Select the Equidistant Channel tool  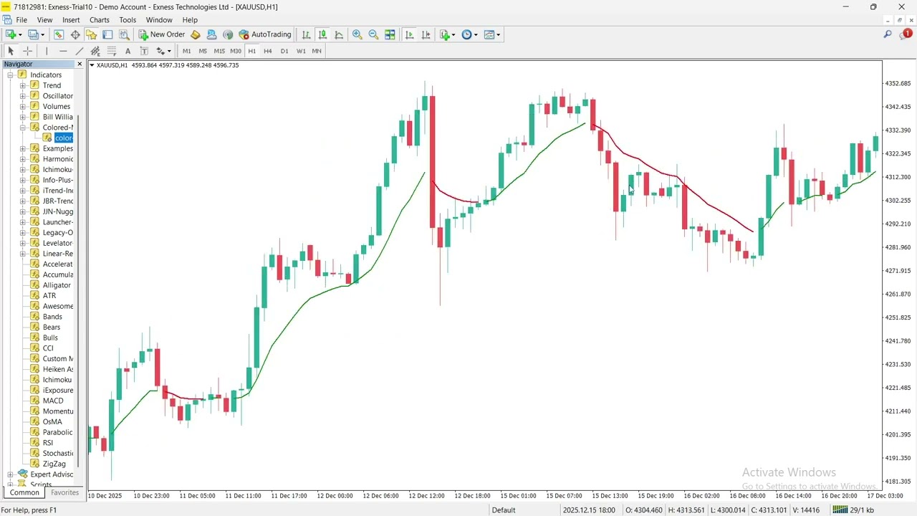coord(95,51)
